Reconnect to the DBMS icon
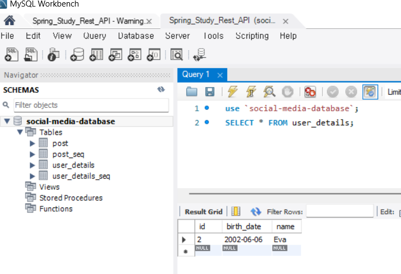The height and width of the screenshot is (274, 401). point(199,55)
